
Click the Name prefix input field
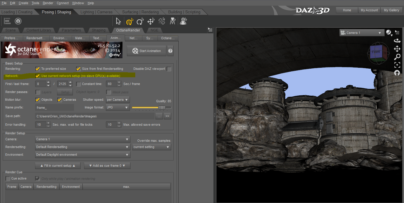point(54,108)
